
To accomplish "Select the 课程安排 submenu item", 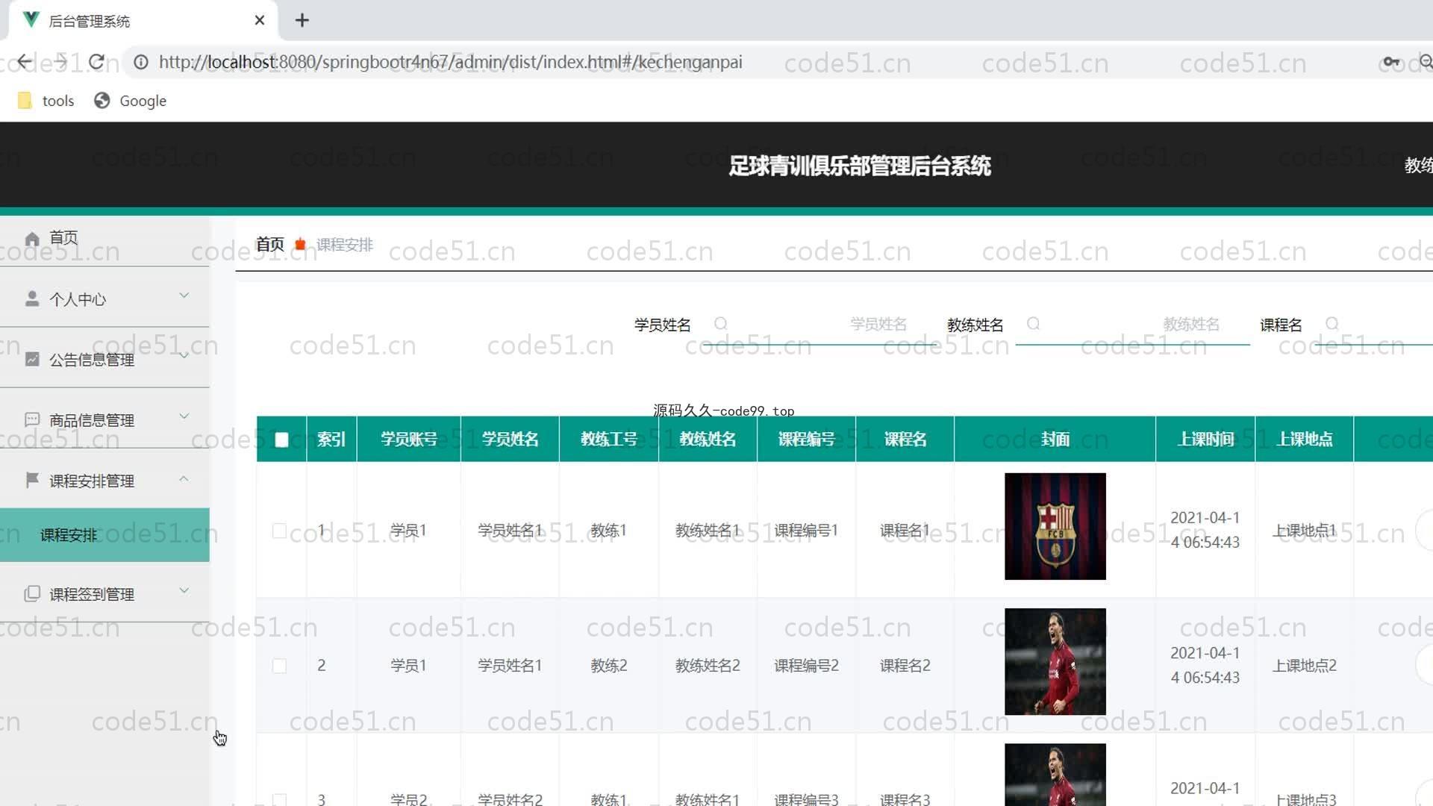I will point(69,535).
